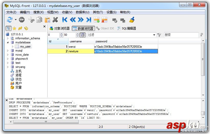Expand the my_user table node

point(13,47)
